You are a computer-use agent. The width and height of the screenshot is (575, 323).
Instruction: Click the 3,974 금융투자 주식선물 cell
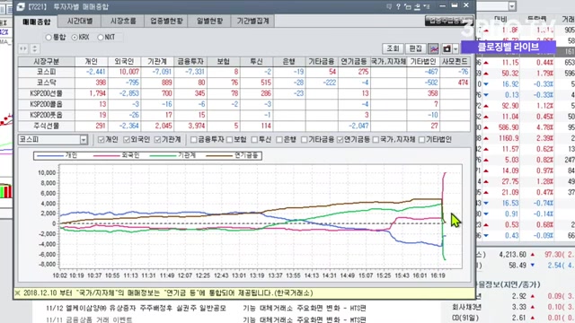pyautogui.click(x=190, y=126)
